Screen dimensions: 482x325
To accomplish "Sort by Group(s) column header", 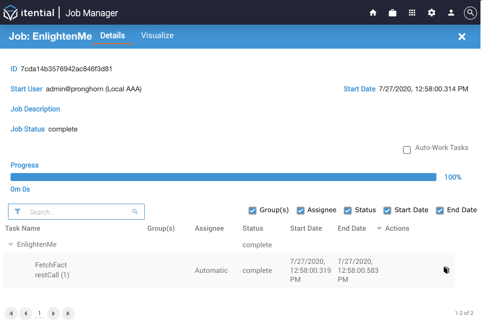I will tap(161, 228).
